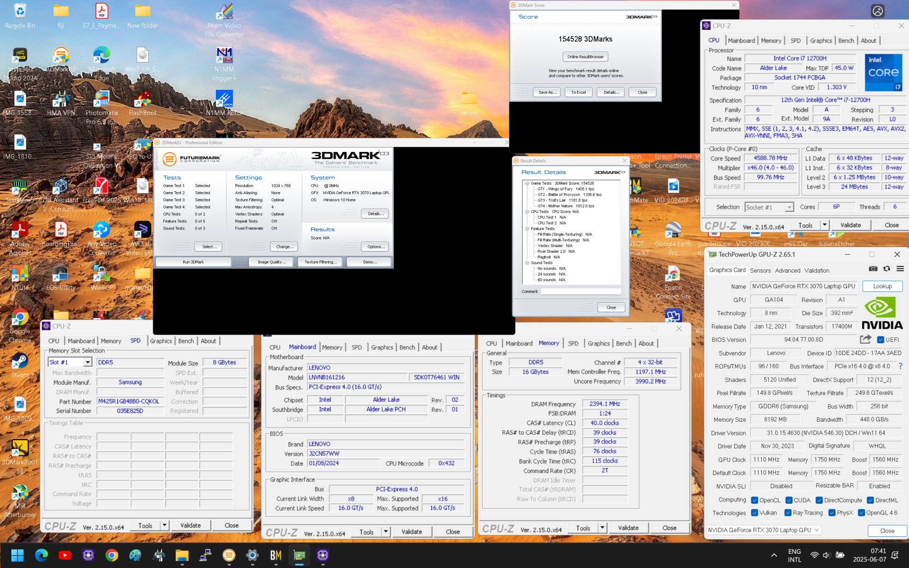Click the Run 3DMark button
The image size is (909, 568).
tap(193, 262)
